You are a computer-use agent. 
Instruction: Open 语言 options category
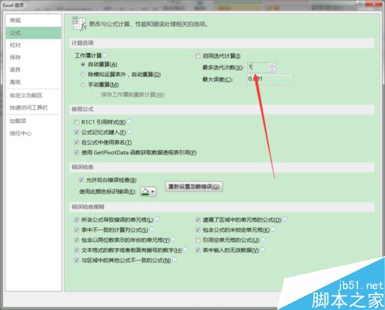click(33, 69)
